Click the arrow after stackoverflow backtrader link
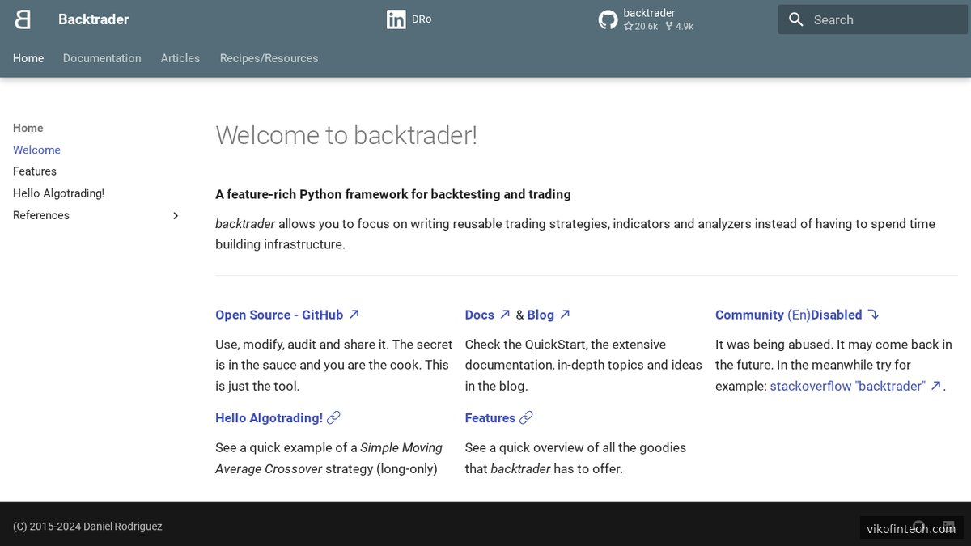The image size is (971, 546). [x=935, y=386]
